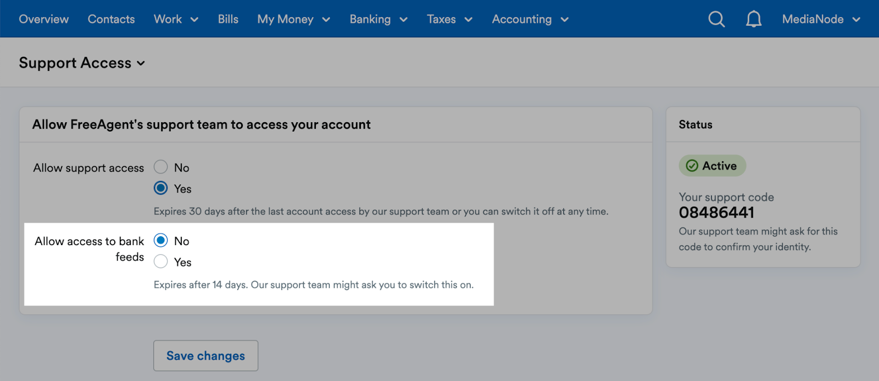Viewport: 879px width, 381px height.
Task: Open the search magnifier icon
Action: 716,19
